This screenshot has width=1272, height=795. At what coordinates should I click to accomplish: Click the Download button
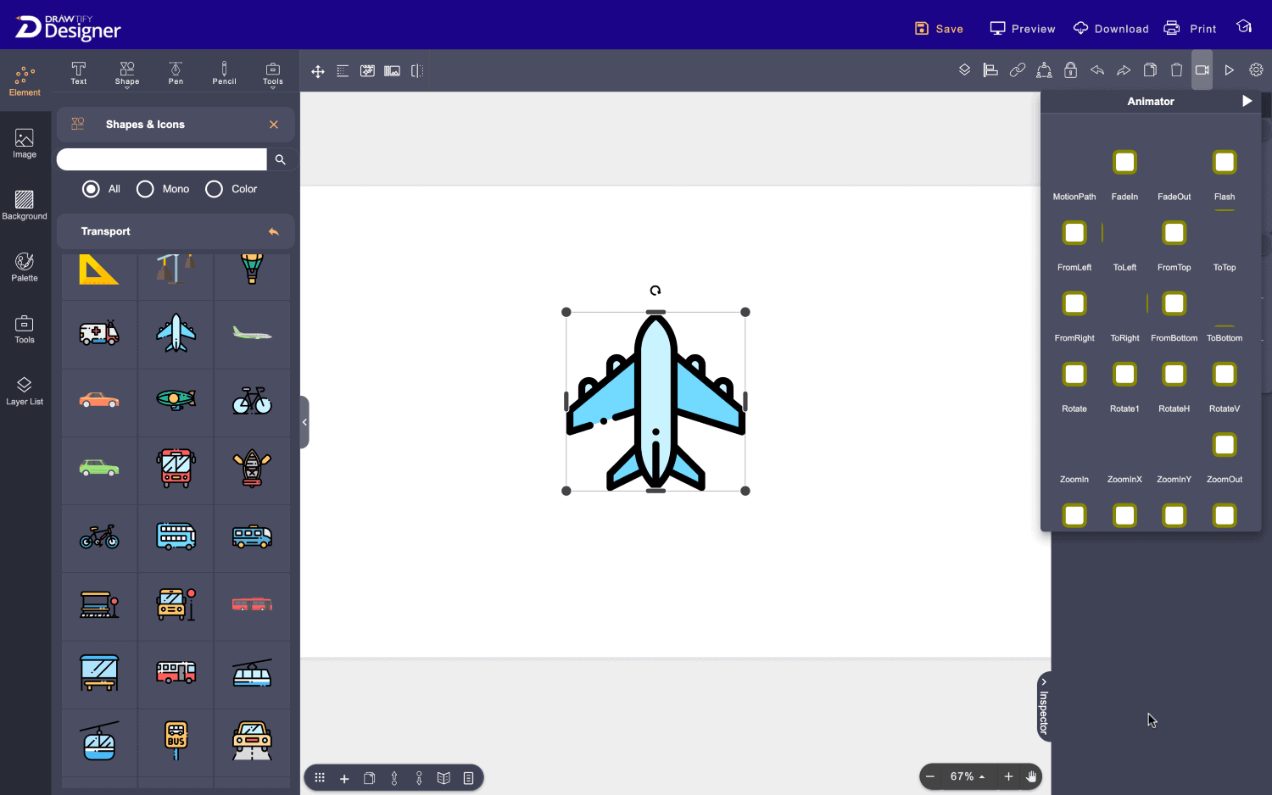tap(1111, 29)
